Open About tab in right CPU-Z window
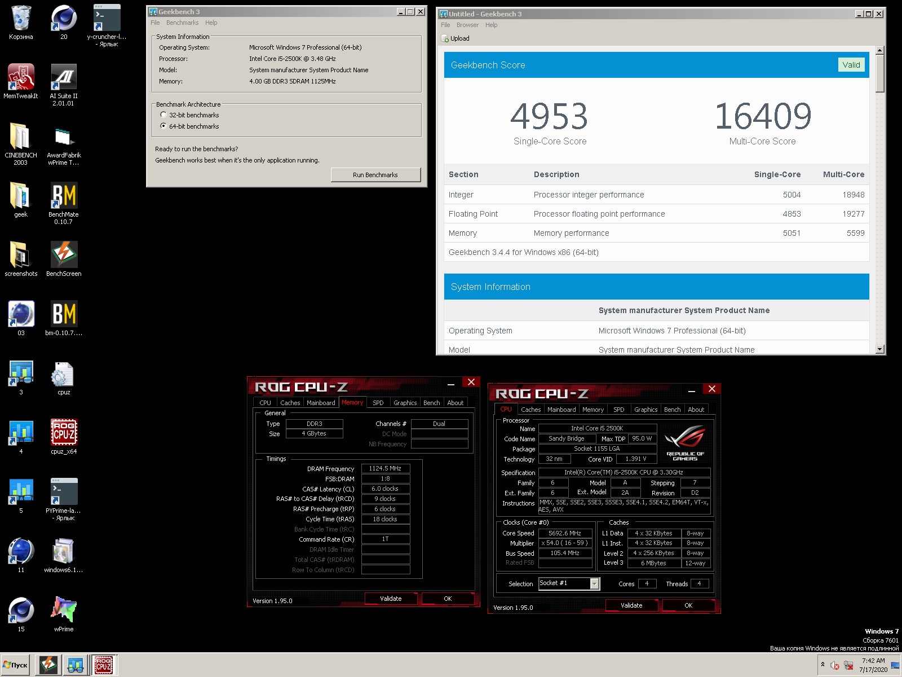Screen dimensions: 902x677 coord(696,410)
